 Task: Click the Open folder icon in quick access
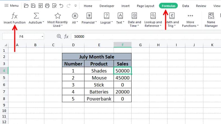(26, 6)
